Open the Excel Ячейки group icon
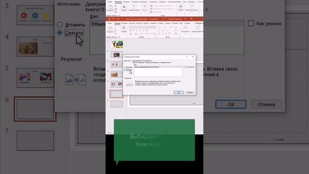309x174 pixels. 181,6
